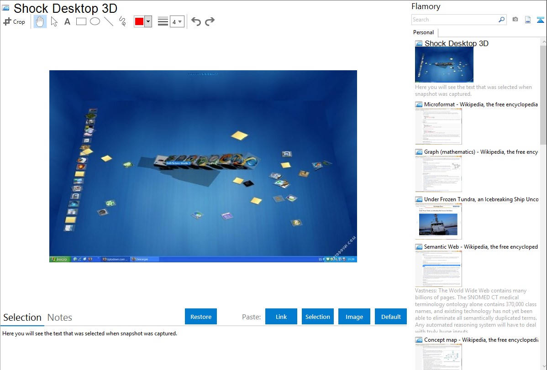
Task: Click the Restore button
Action: coord(201,317)
